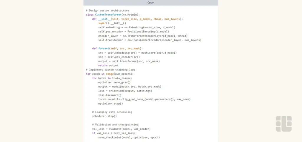The height and width of the screenshot is (142, 302).
Task: Click the optimizer.zero_grad() line
Action: 114,82
